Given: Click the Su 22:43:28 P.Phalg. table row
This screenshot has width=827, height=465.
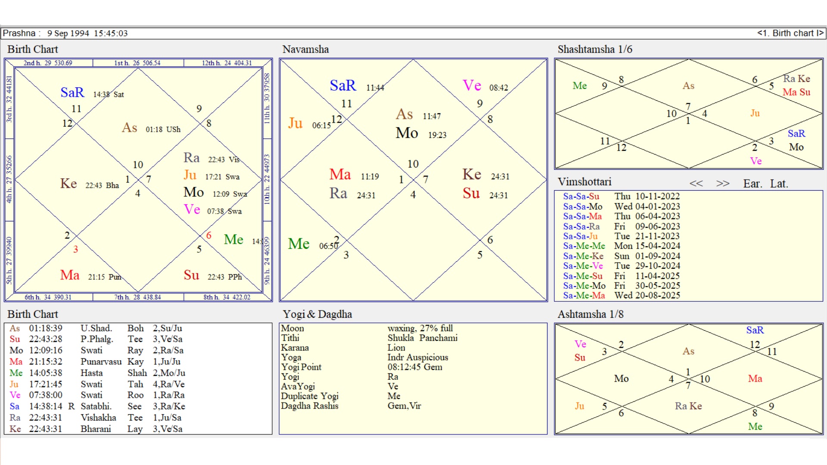Looking at the screenshot, I should tap(96, 339).
